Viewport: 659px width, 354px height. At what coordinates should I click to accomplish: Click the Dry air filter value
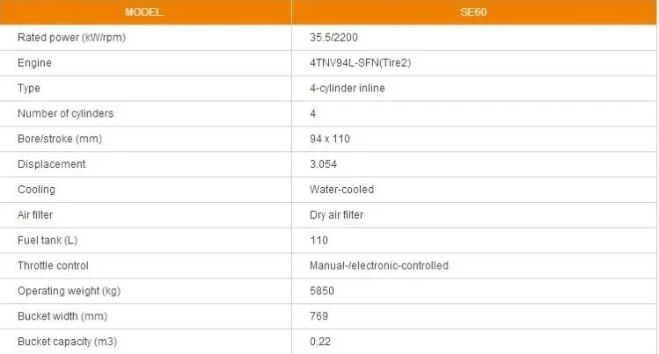(337, 215)
